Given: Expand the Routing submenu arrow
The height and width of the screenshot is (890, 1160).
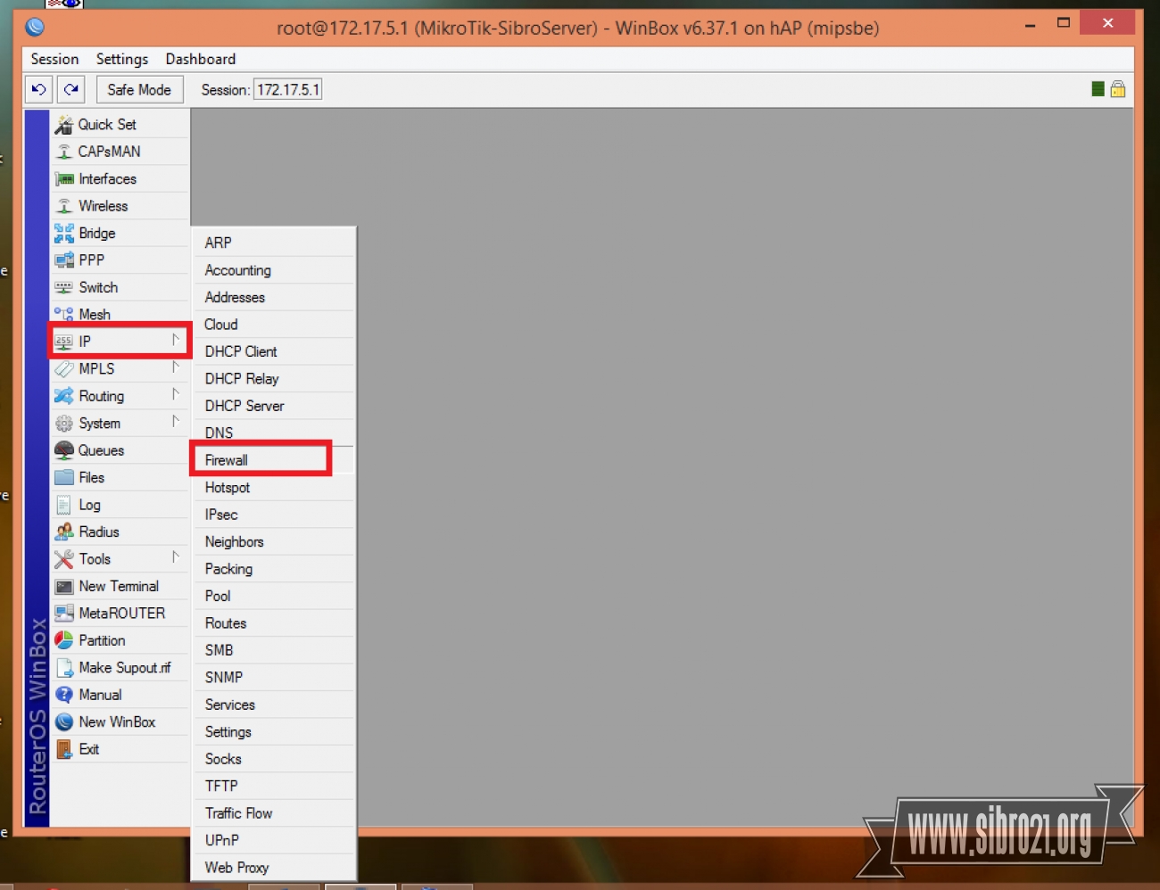Looking at the screenshot, I should [x=176, y=394].
